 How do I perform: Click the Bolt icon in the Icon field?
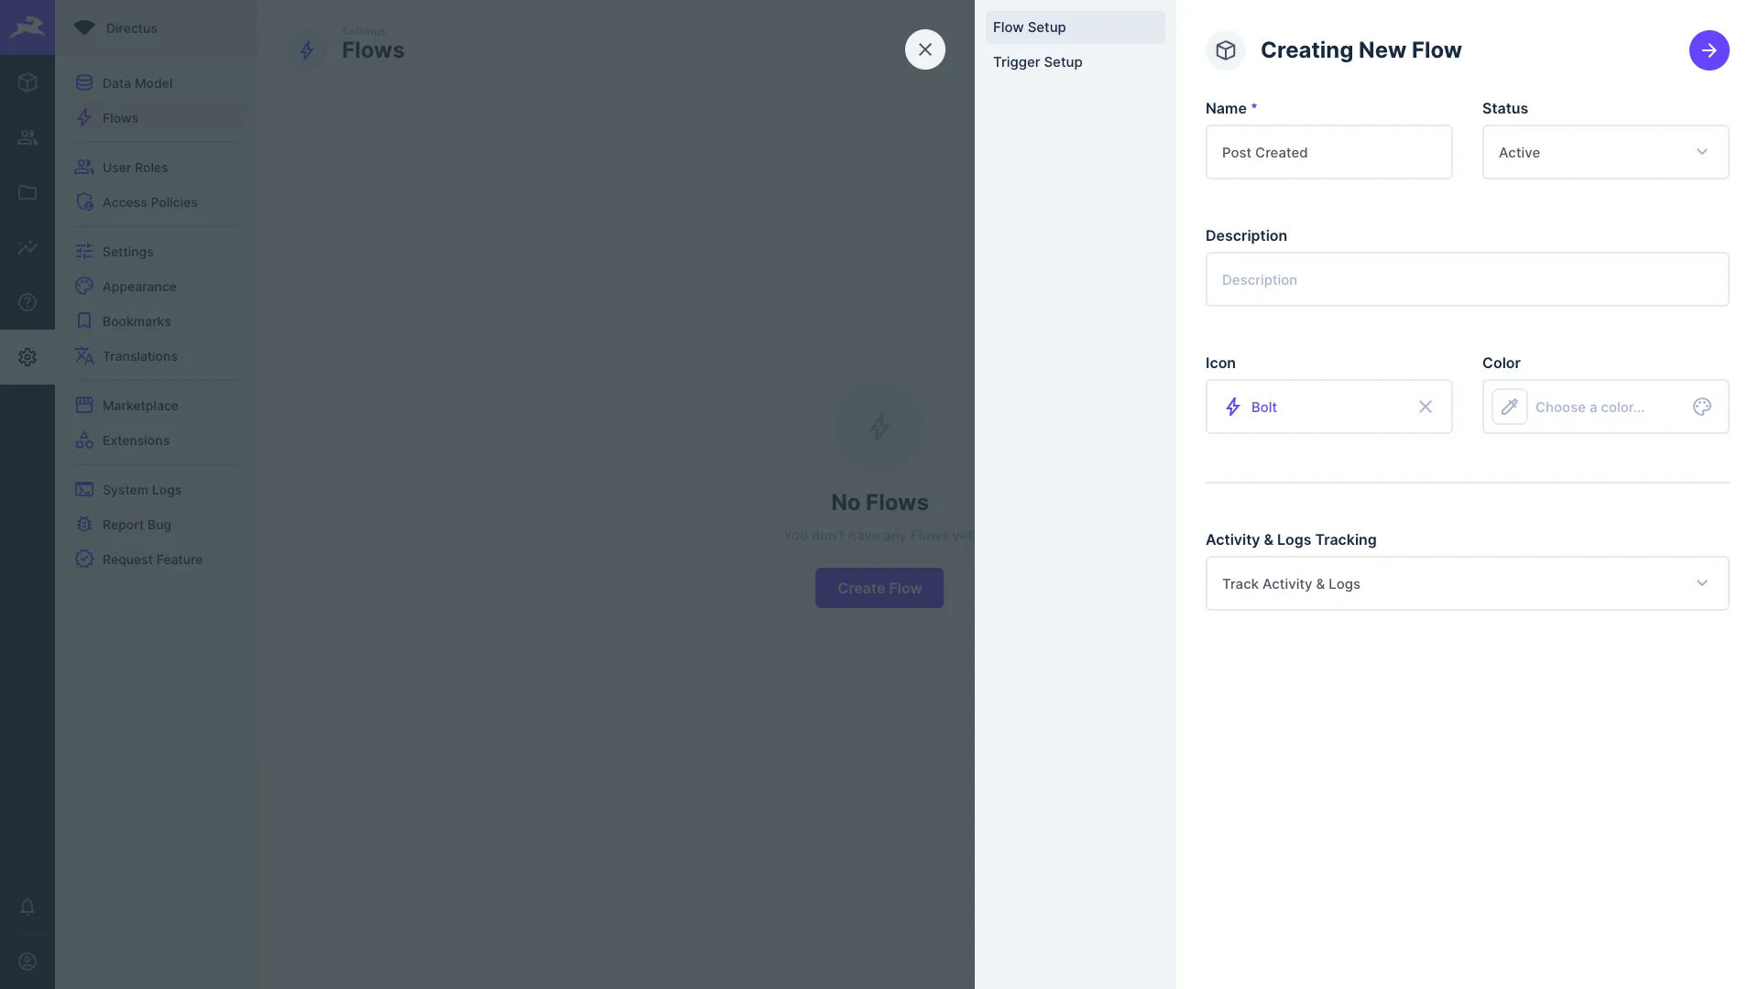1232,407
